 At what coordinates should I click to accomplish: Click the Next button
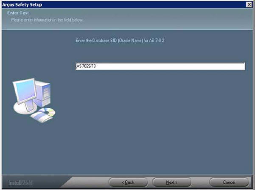click(171, 182)
